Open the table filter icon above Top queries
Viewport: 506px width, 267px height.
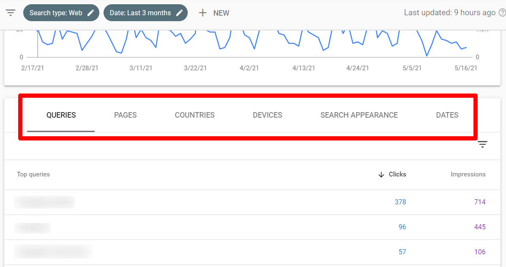(482, 144)
